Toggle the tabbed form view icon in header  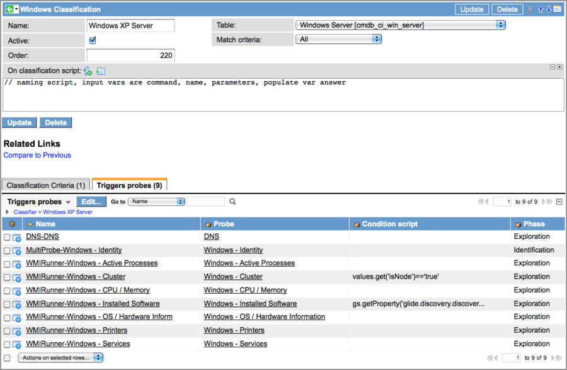557,9
